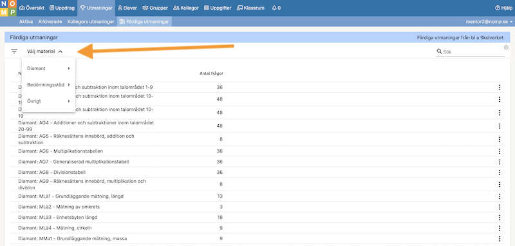The width and height of the screenshot is (515, 246).
Task: Open the settings gear icon
Action: [506, 47]
